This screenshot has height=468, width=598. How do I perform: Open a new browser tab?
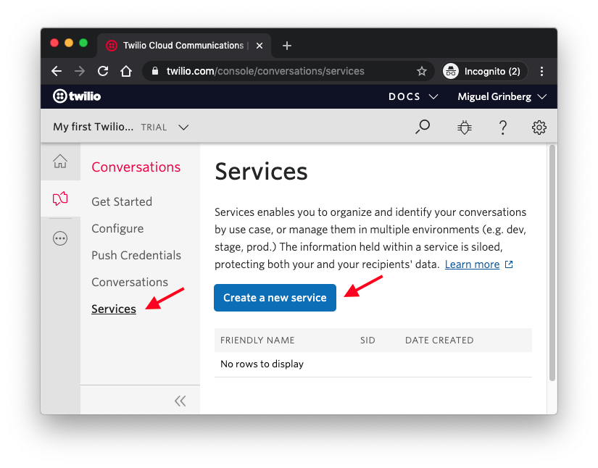[x=287, y=46]
